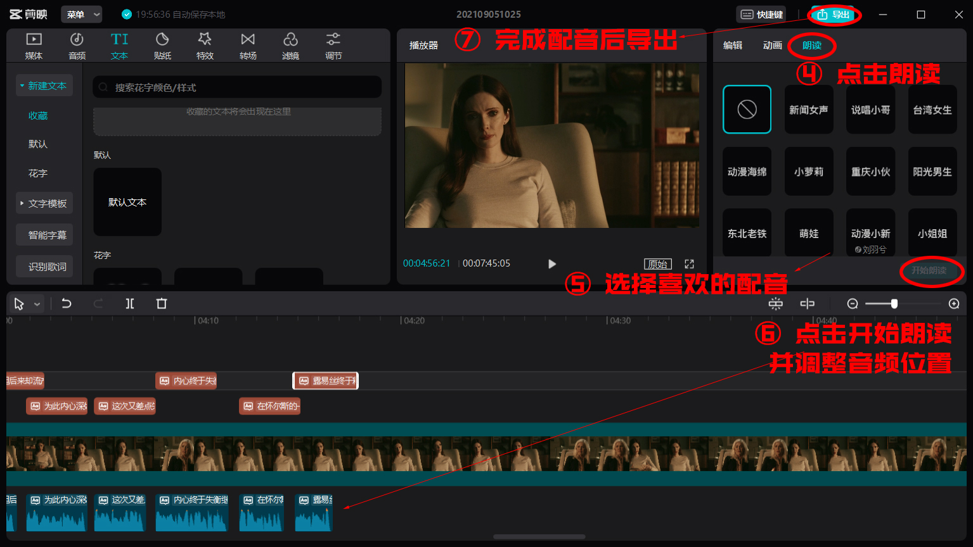
Task: Select the 新闻女声 voice option
Action: (x=808, y=109)
